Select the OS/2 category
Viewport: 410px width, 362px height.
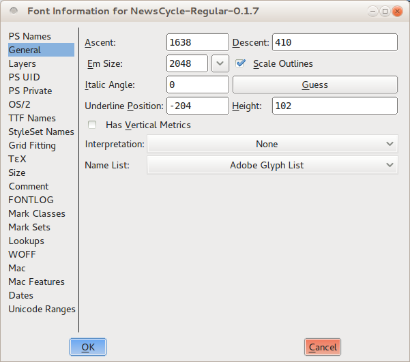point(19,104)
